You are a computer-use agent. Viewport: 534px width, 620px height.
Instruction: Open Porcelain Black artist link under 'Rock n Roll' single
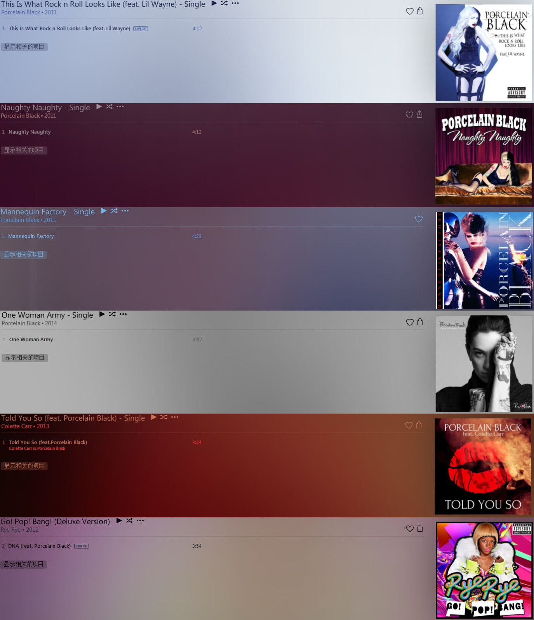point(21,12)
